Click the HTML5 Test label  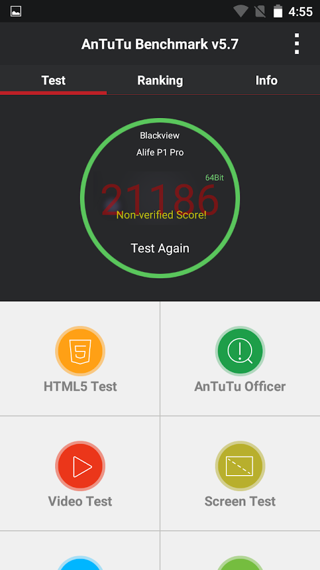[80, 387]
